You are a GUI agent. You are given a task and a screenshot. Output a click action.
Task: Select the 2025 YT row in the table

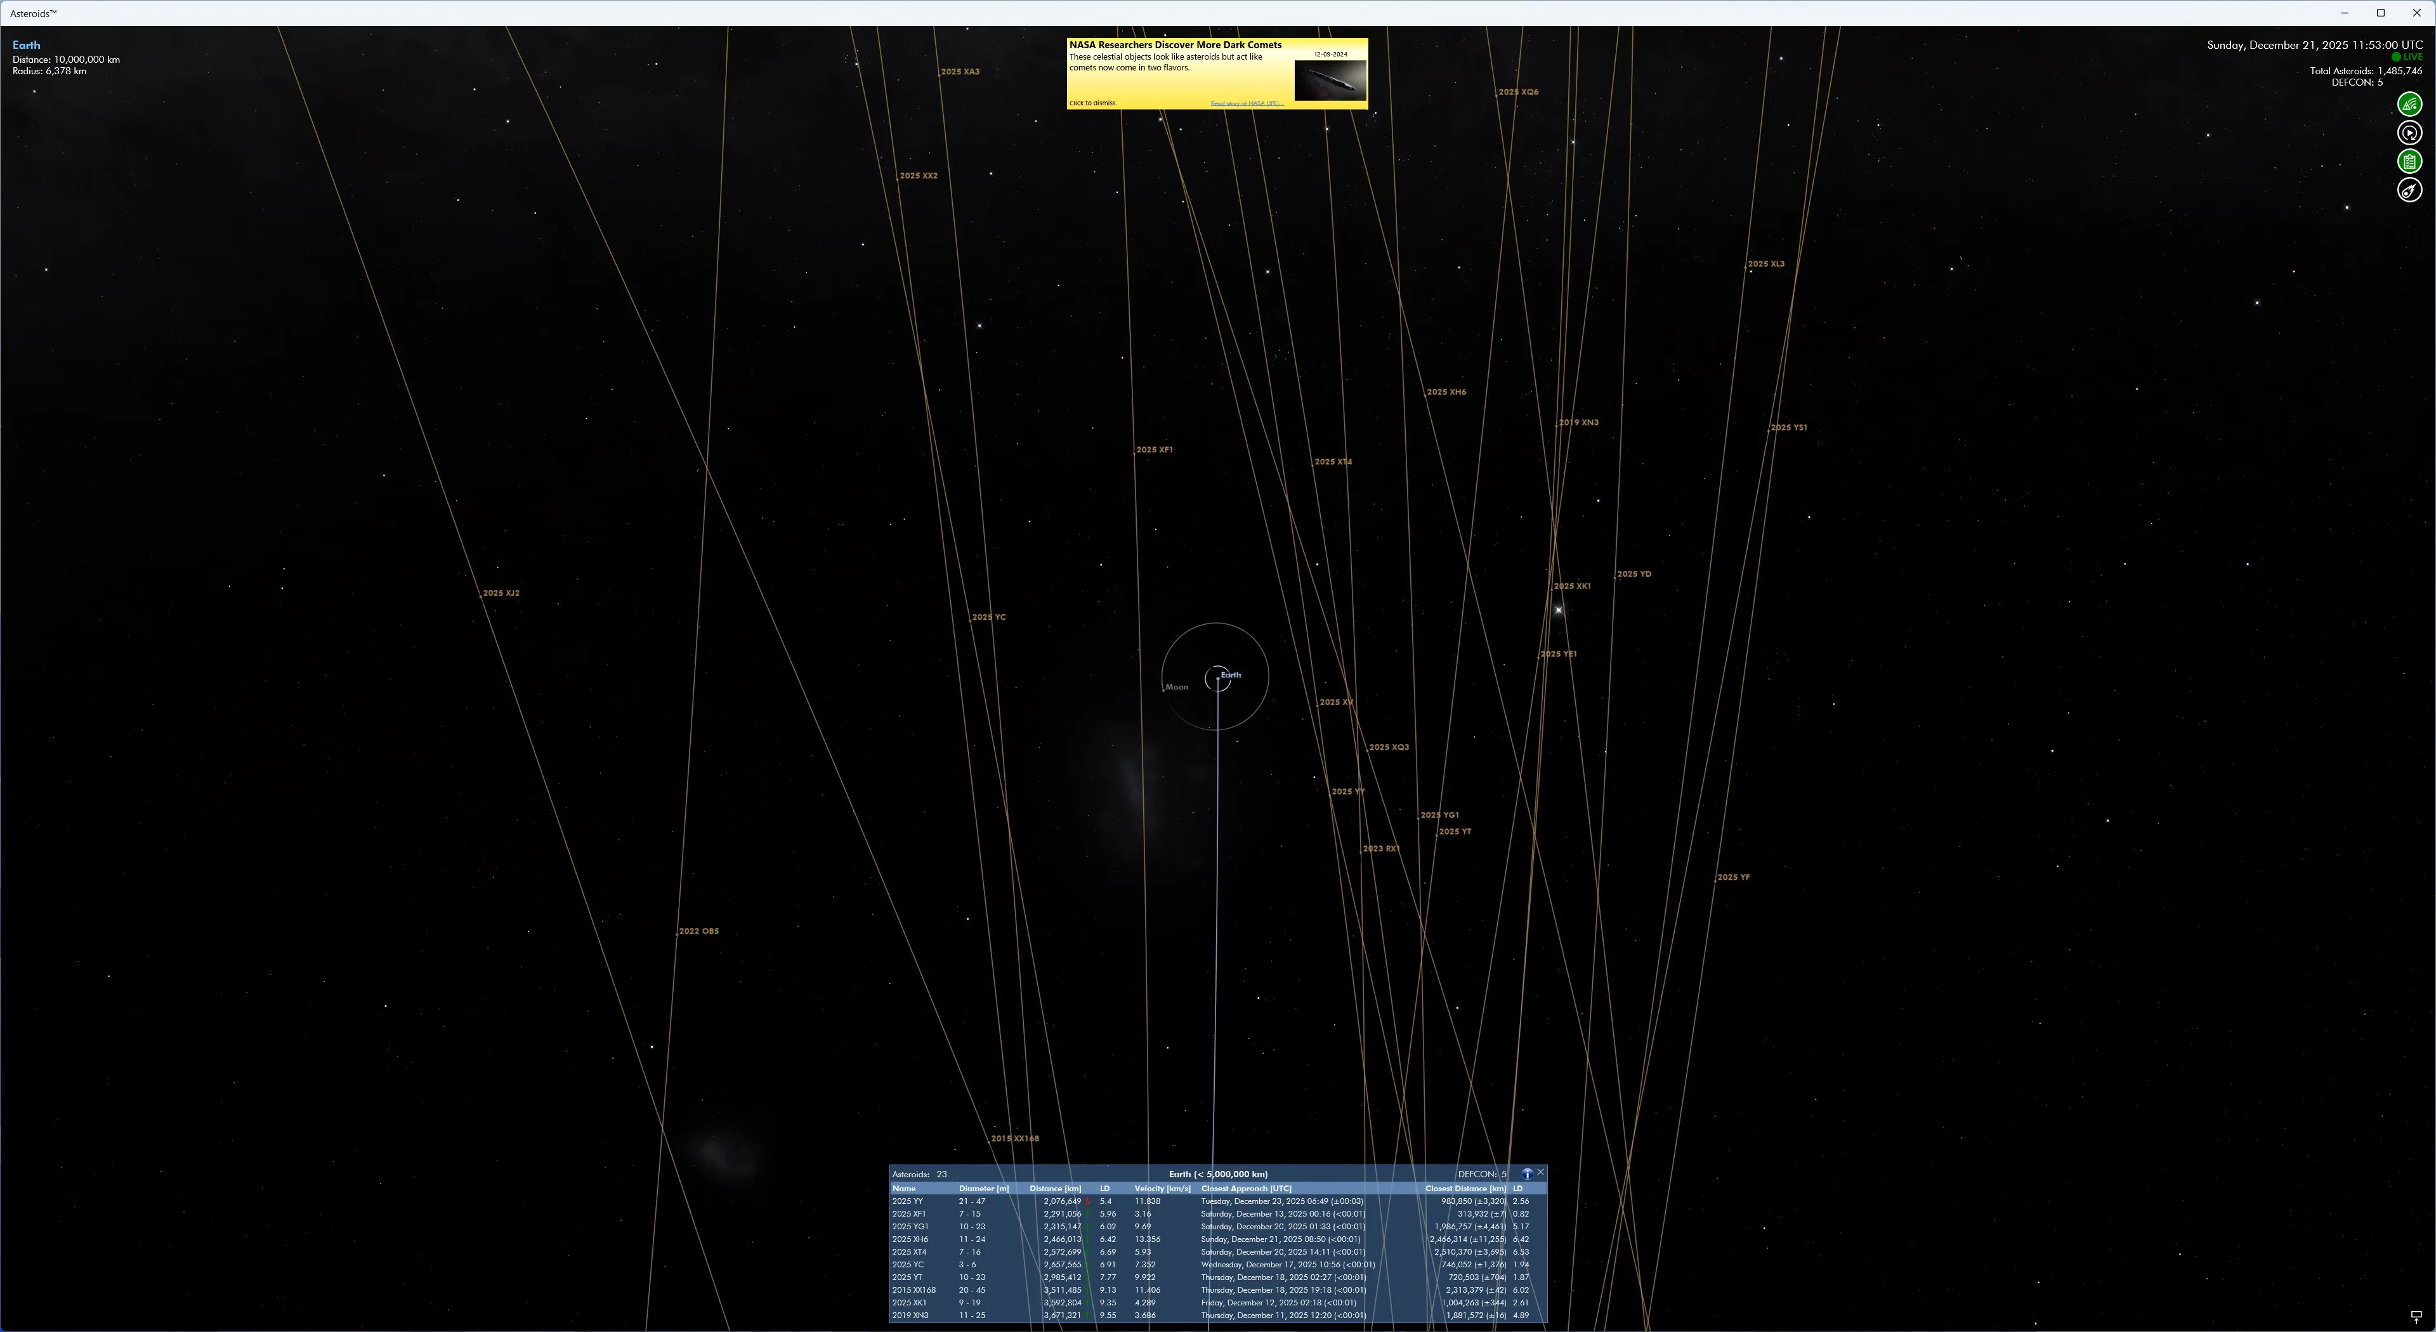click(x=1217, y=1277)
